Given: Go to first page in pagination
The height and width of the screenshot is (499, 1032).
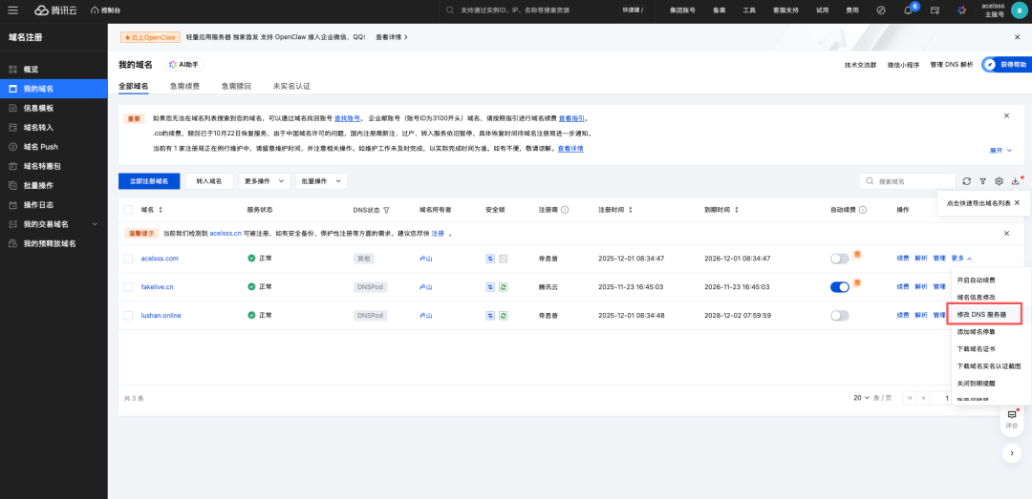Looking at the screenshot, I should [910, 398].
